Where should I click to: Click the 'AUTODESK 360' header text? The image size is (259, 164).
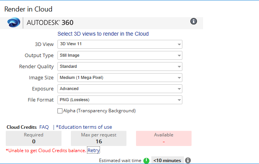pyautogui.click(x=50, y=23)
